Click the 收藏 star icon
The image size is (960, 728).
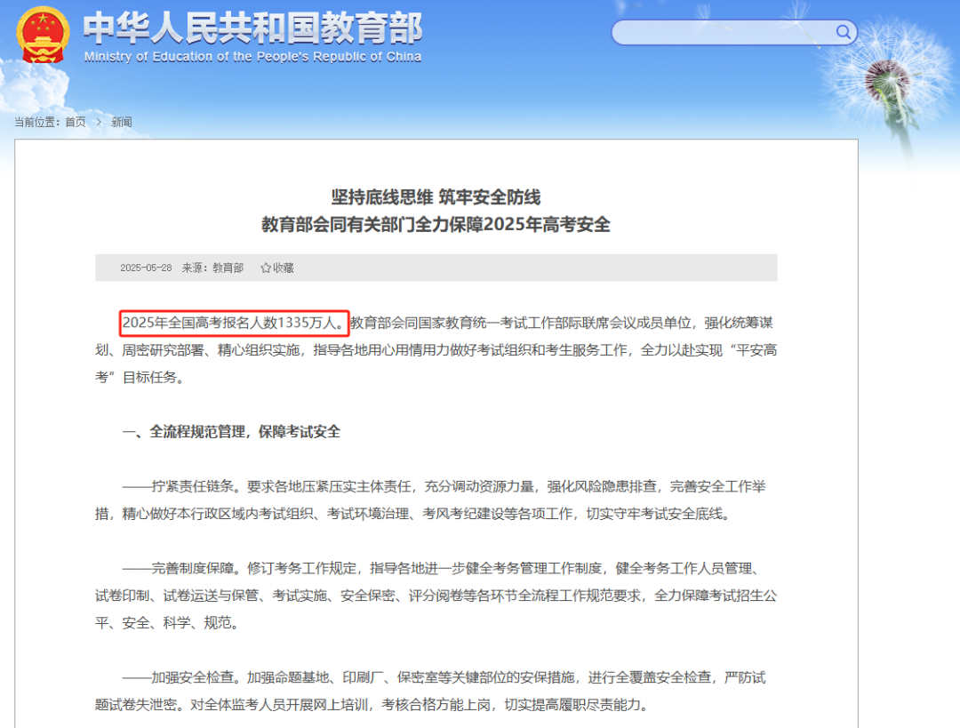tap(266, 268)
